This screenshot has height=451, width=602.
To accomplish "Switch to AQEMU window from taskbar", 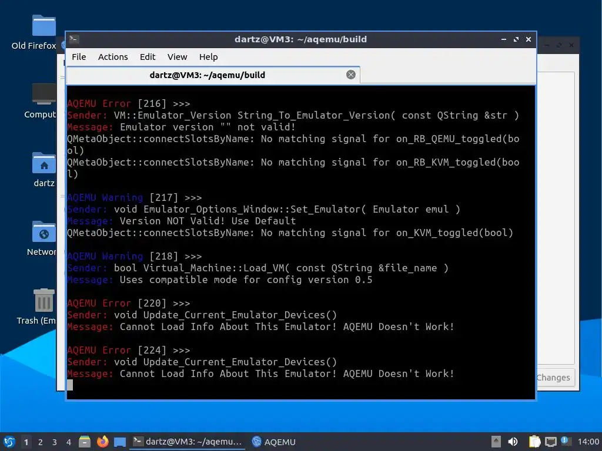I will [x=273, y=442].
